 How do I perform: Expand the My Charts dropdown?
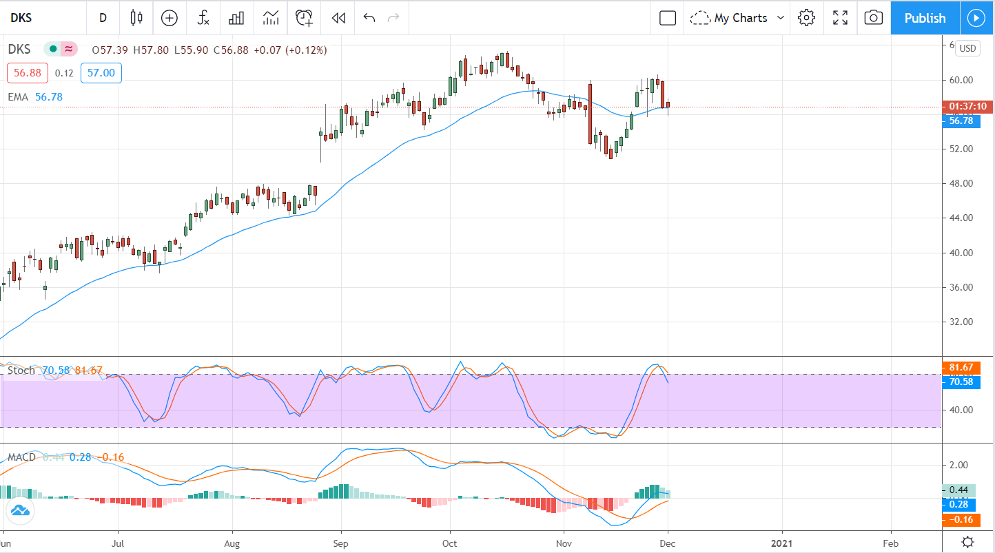pos(738,18)
